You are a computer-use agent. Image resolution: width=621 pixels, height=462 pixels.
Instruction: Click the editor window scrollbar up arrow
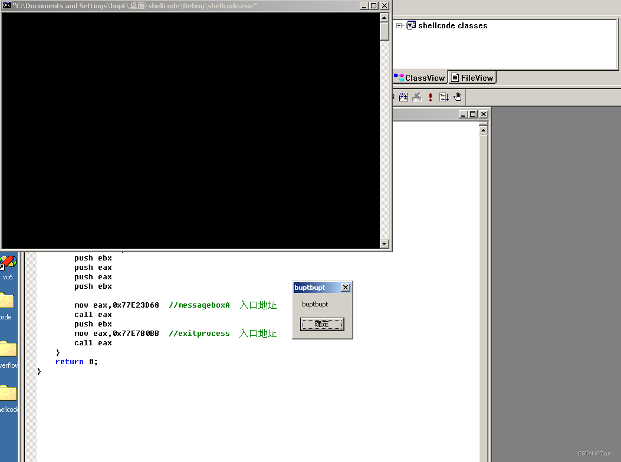[x=483, y=130]
